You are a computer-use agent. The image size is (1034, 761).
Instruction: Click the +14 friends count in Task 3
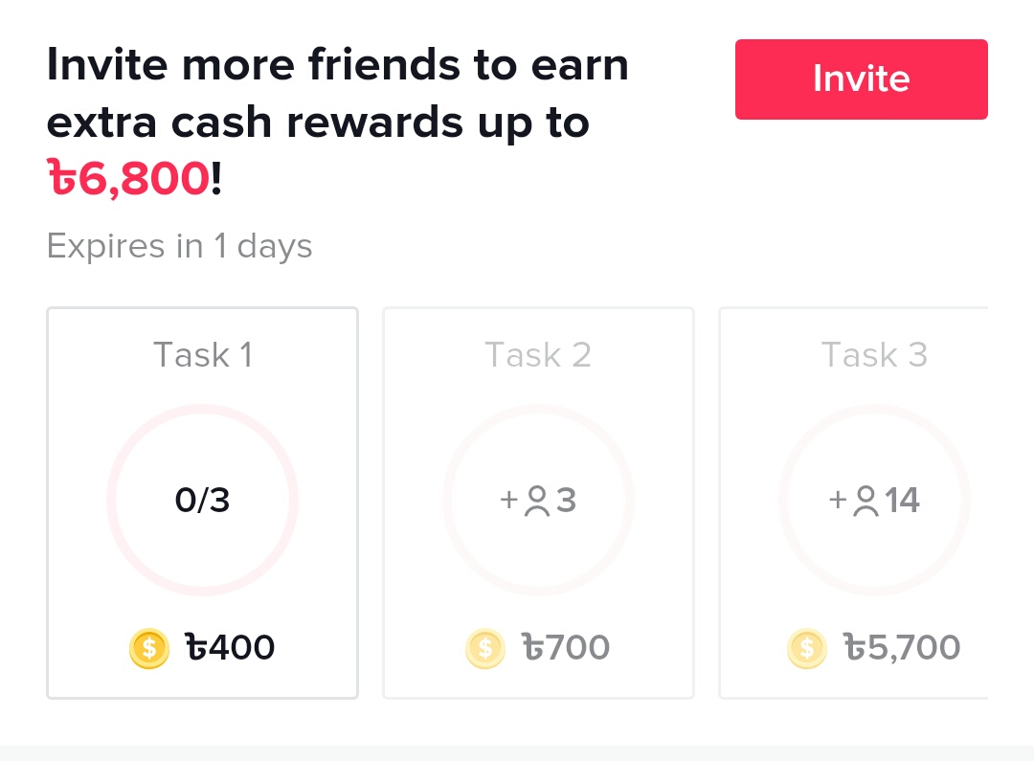click(900, 501)
